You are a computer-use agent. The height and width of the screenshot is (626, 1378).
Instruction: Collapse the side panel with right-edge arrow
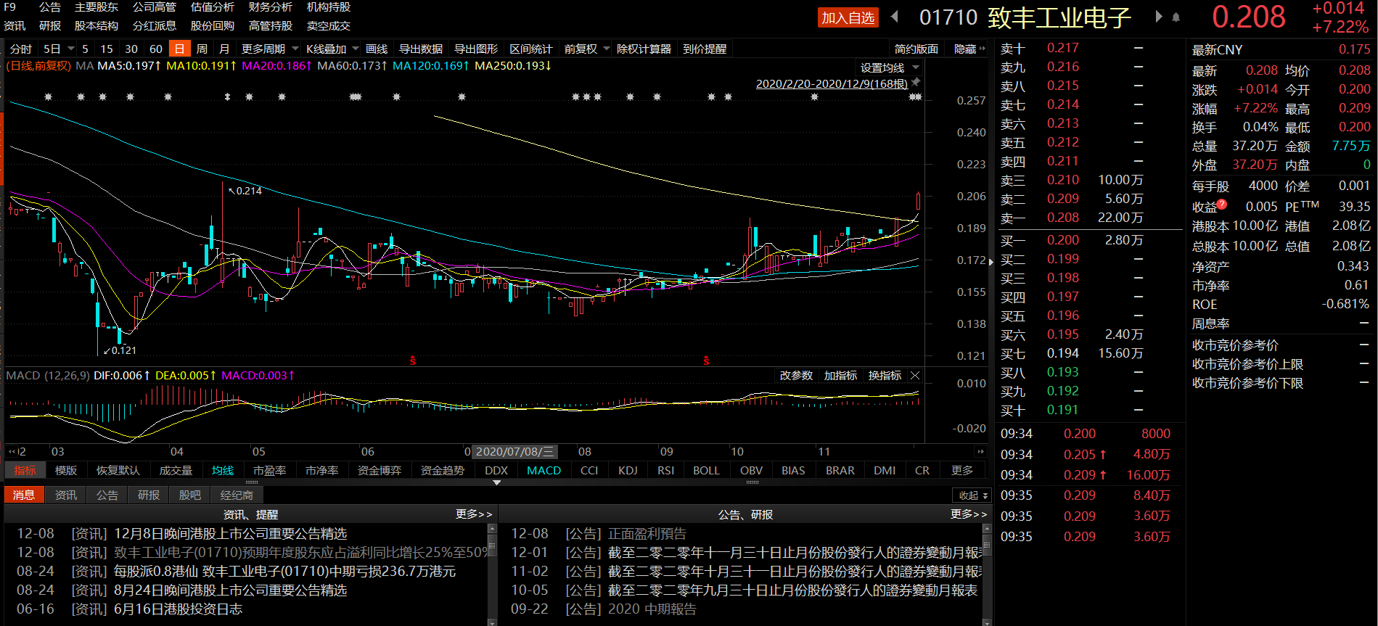coord(991,261)
